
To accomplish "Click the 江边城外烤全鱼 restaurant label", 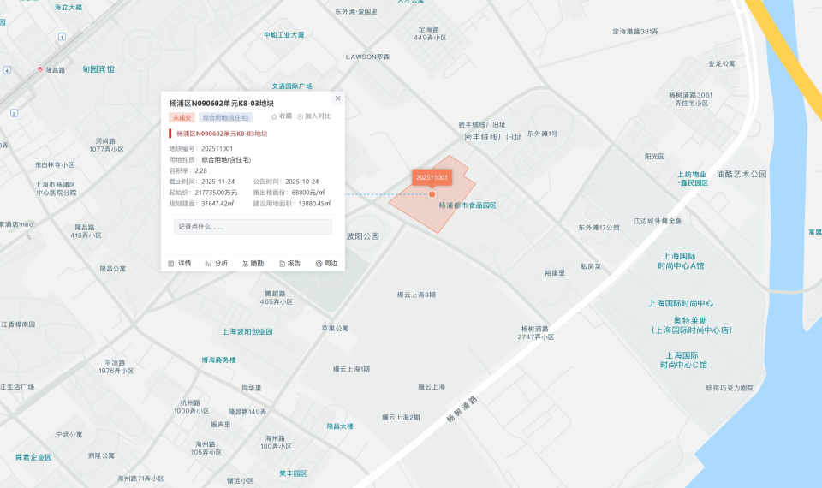I will coord(658,221).
